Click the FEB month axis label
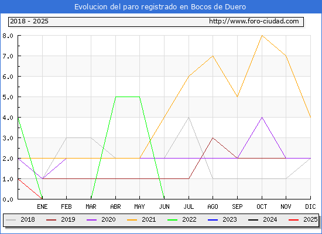 pos(66,207)
